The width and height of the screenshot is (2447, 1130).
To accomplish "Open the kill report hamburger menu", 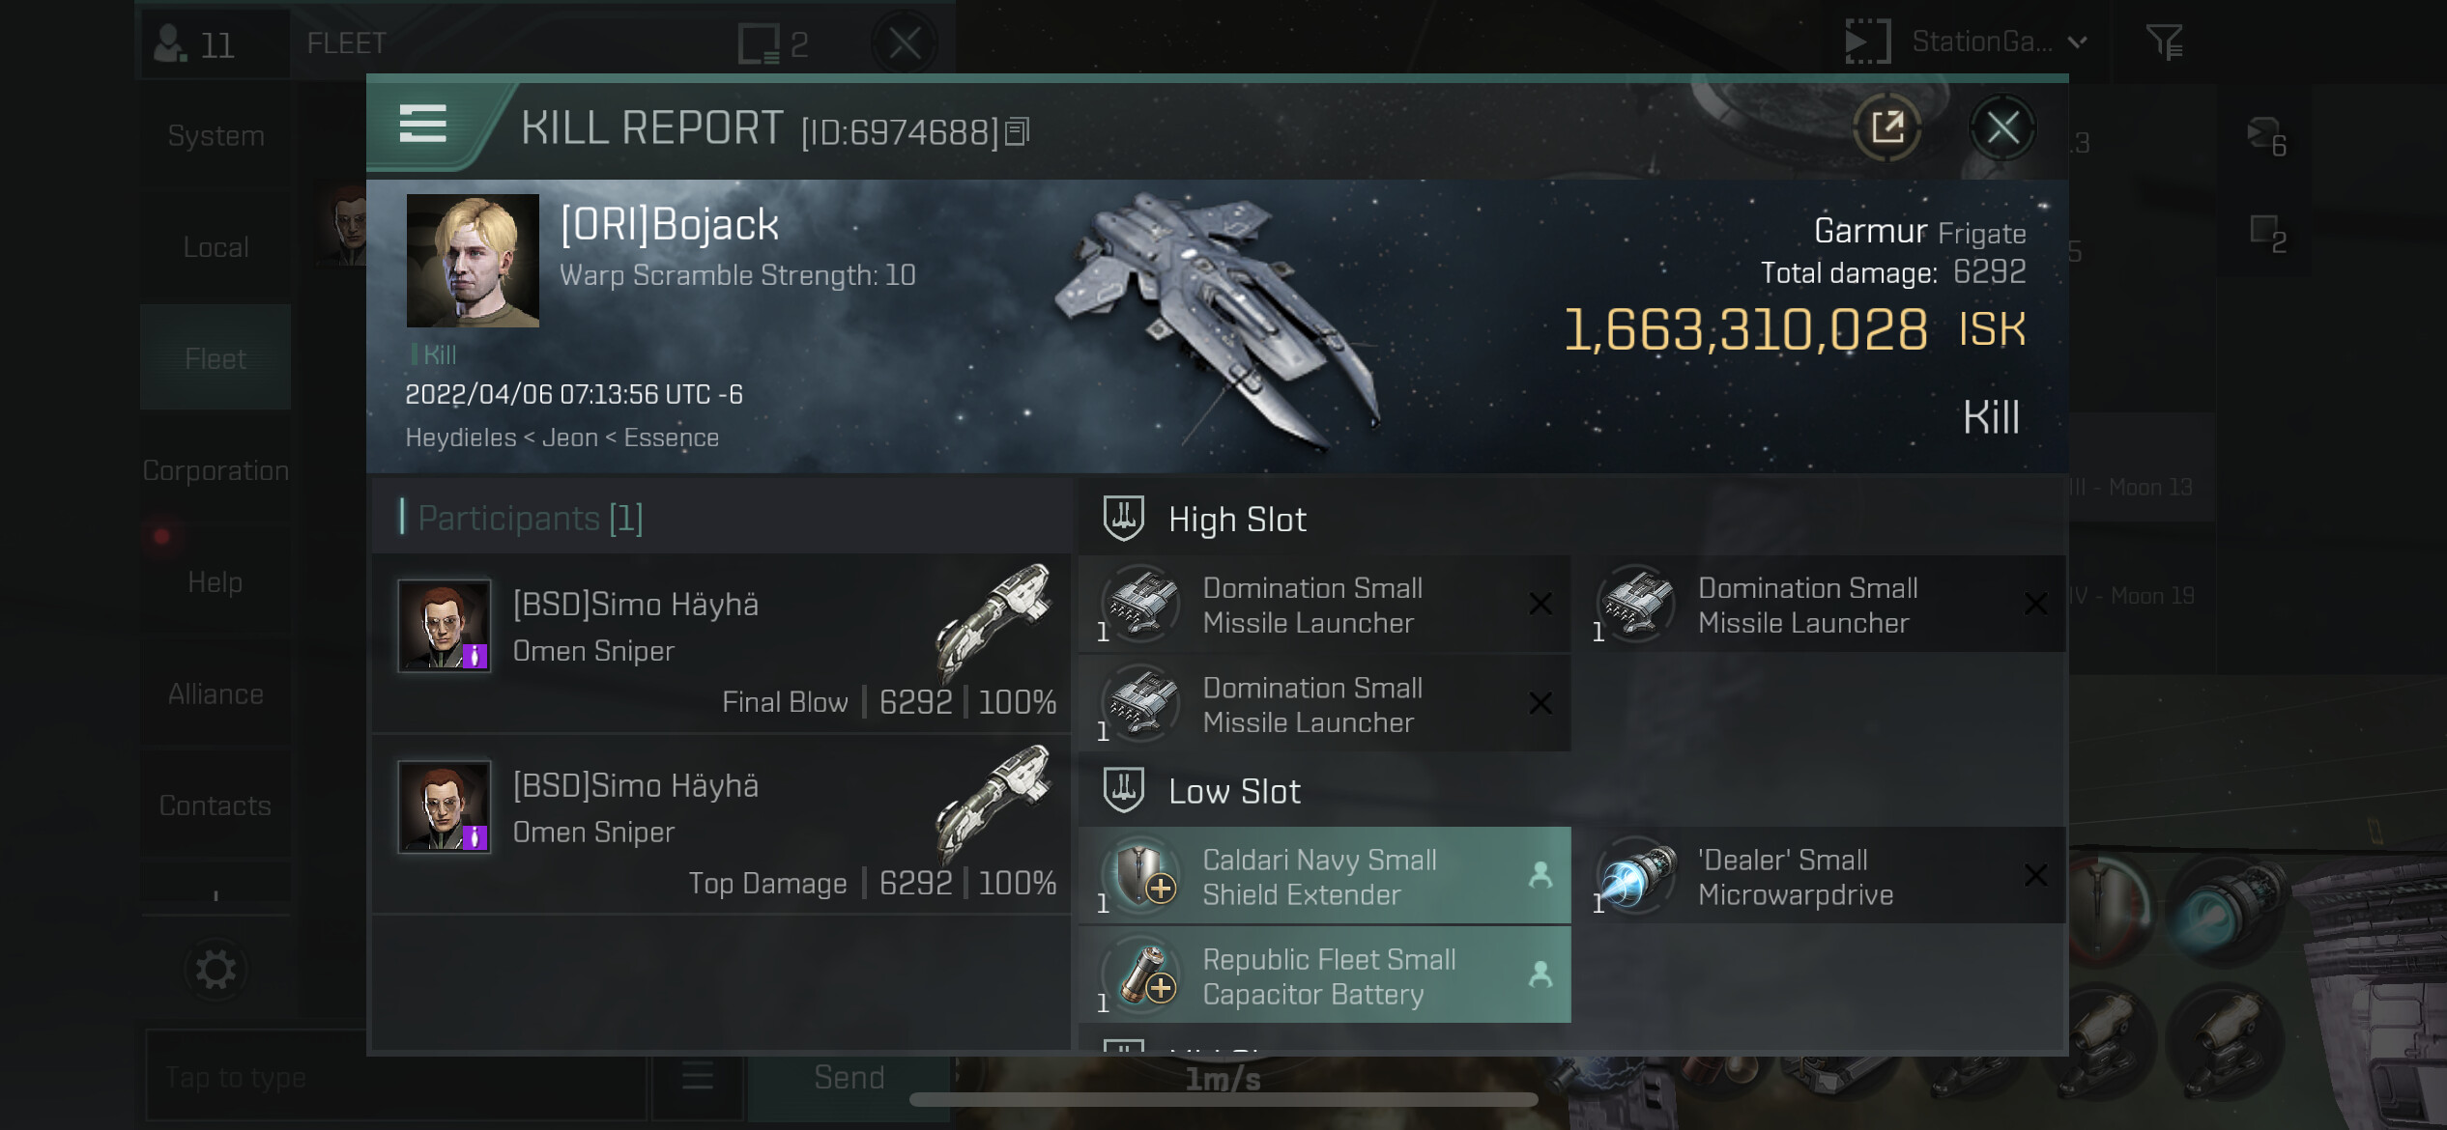I will click(423, 126).
